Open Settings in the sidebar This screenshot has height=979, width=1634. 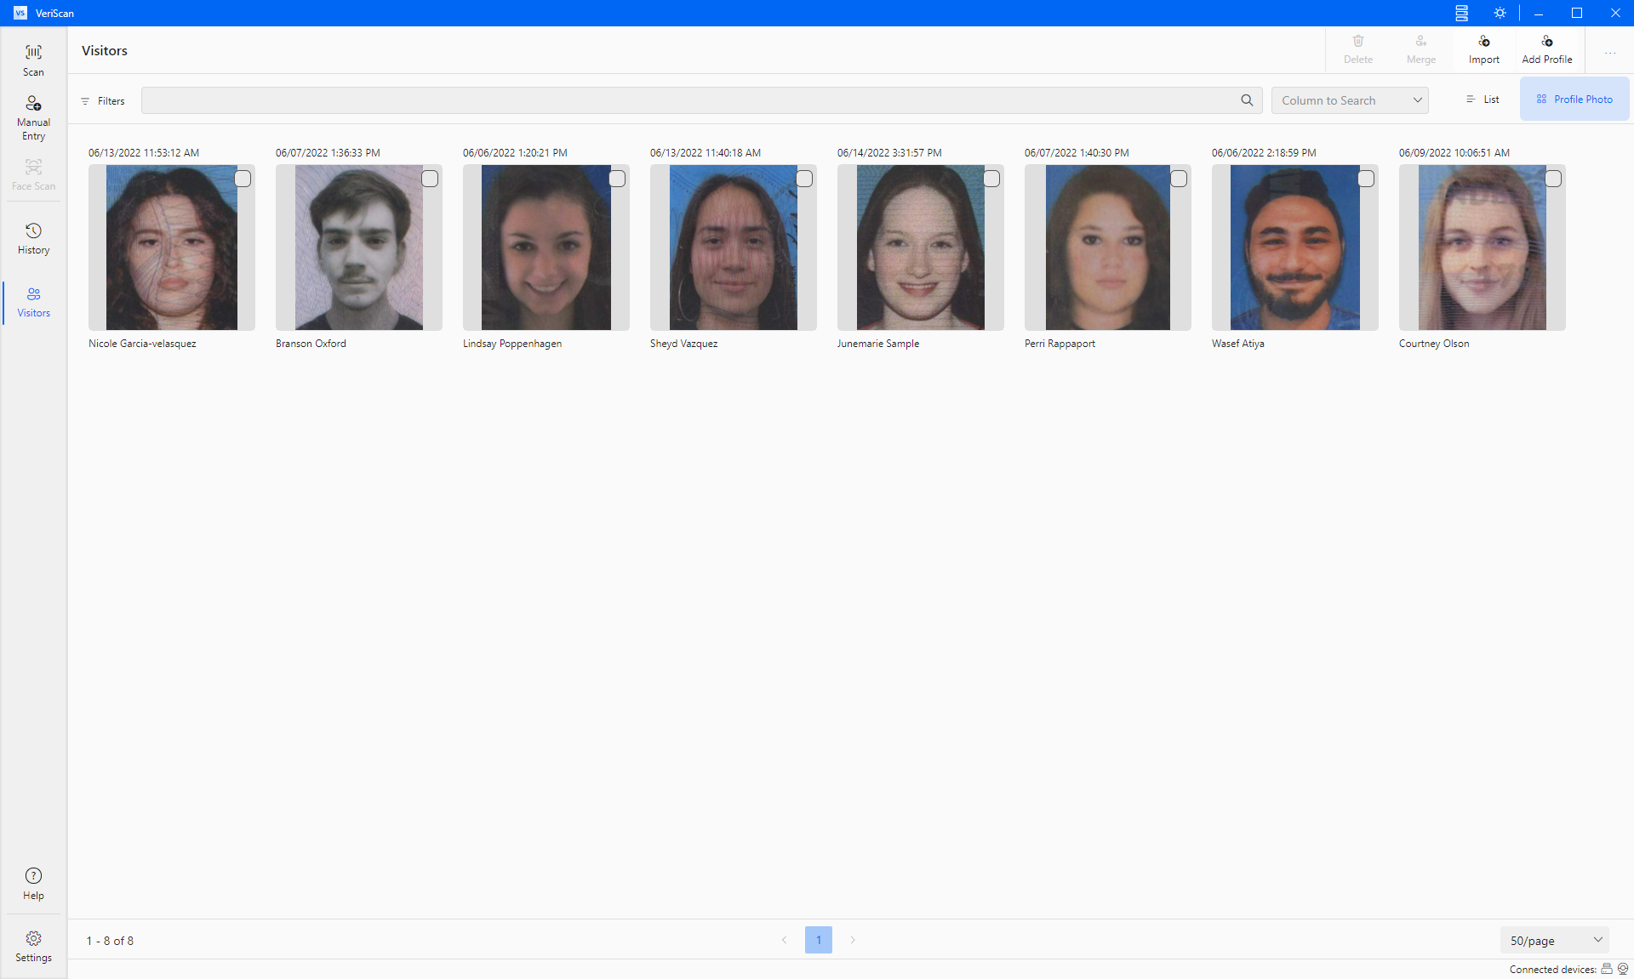coord(33,946)
